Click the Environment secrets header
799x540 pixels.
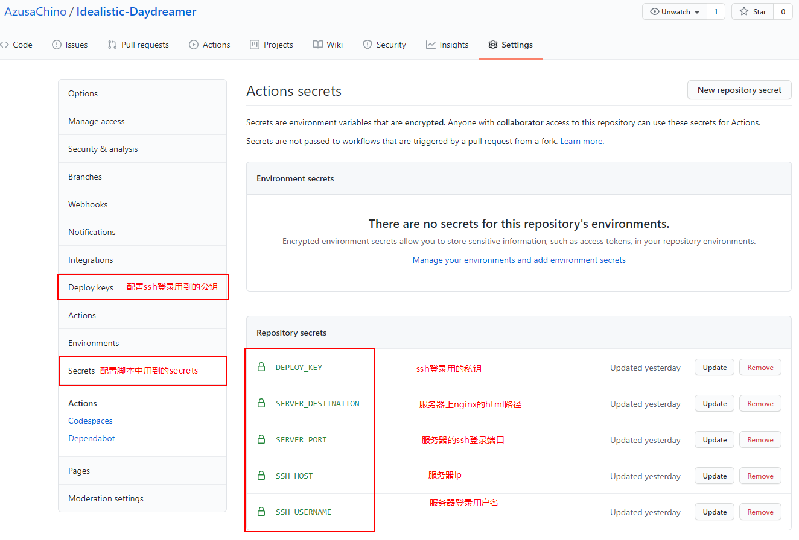pos(295,178)
